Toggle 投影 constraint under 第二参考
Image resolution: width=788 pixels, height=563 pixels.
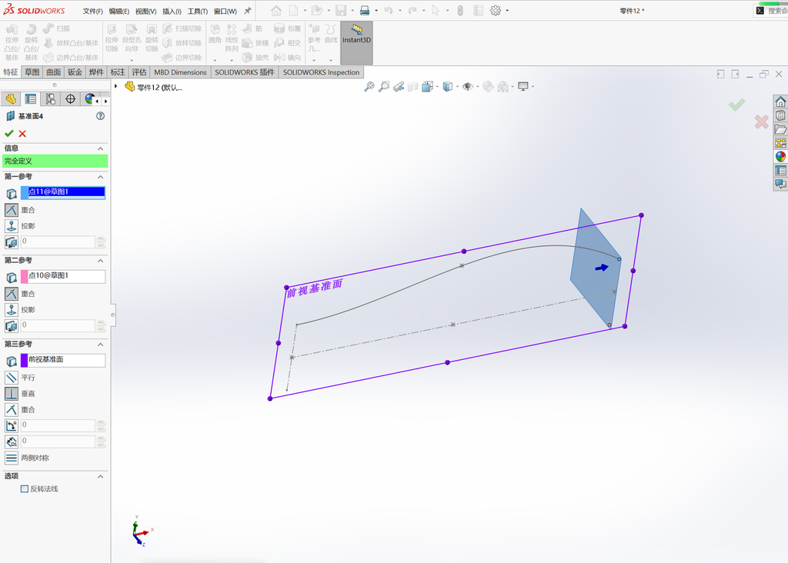pyautogui.click(x=12, y=310)
